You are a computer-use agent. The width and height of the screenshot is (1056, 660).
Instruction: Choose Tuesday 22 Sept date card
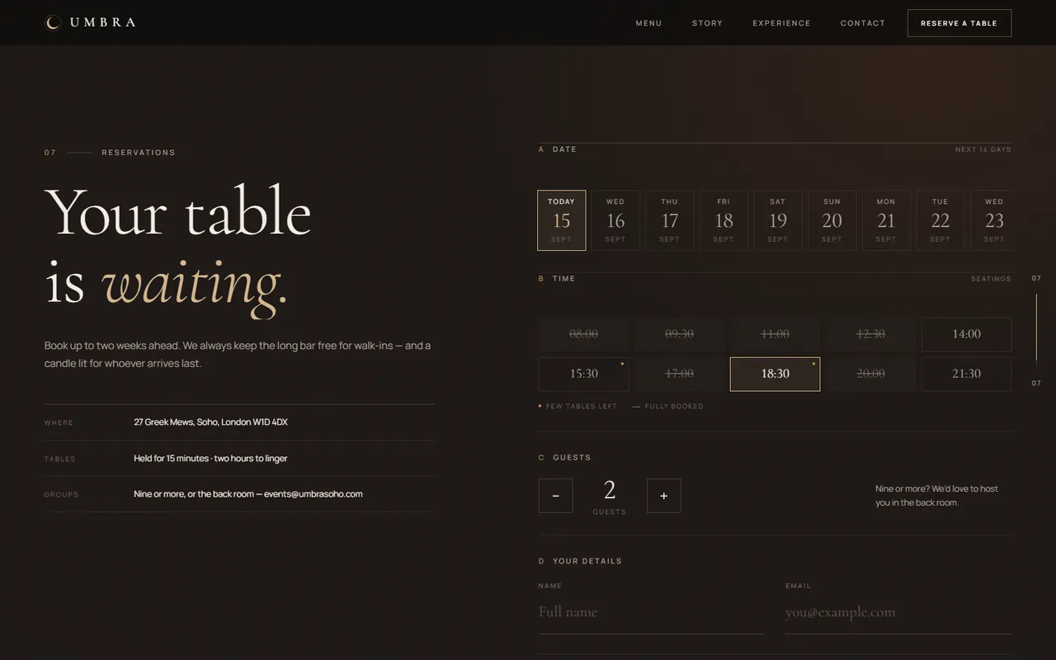(x=940, y=220)
